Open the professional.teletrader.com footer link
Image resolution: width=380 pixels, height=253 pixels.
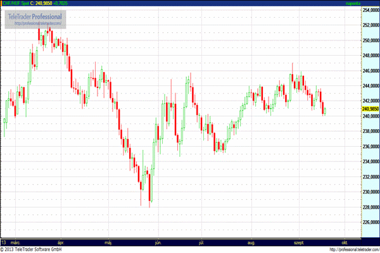(x=350, y=249)
